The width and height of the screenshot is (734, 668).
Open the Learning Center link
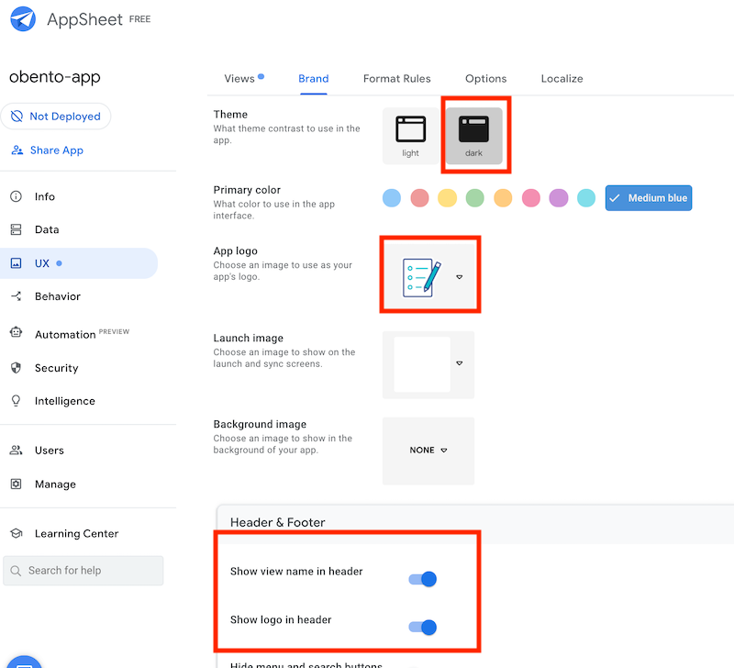pyautogui.click(x=79, y=534)
